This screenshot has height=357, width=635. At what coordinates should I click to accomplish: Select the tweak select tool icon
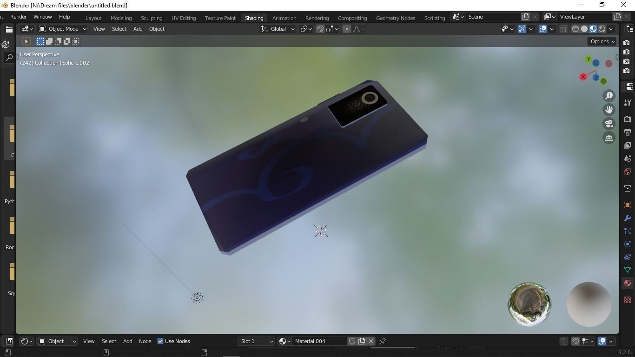pos(26,41)
